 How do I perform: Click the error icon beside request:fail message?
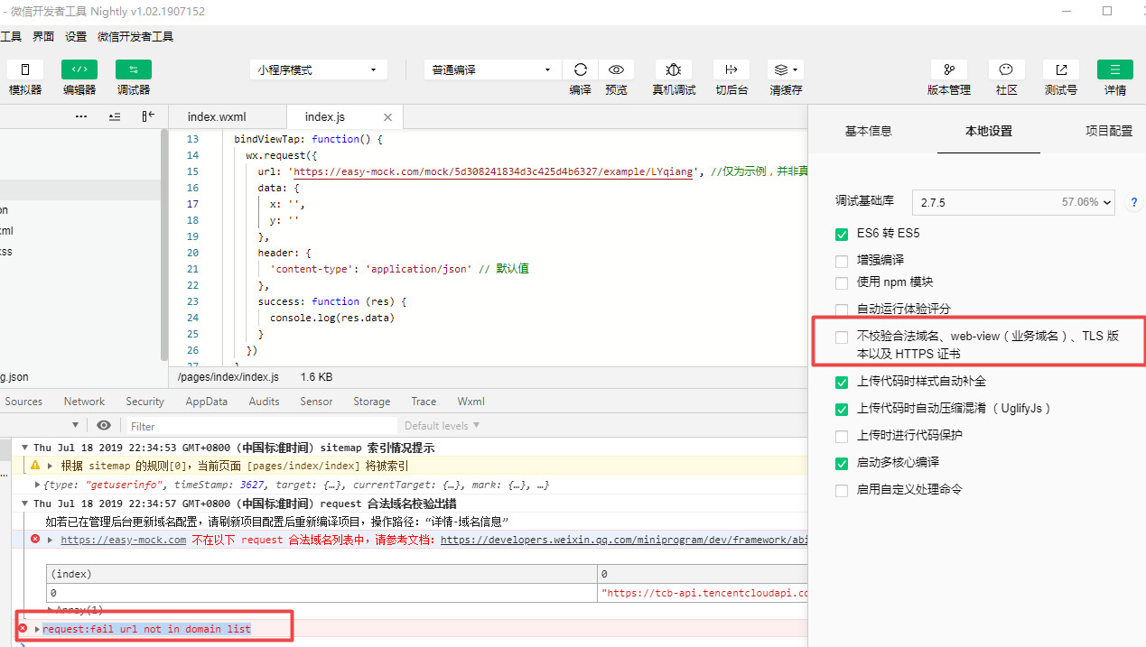[23, 628]
